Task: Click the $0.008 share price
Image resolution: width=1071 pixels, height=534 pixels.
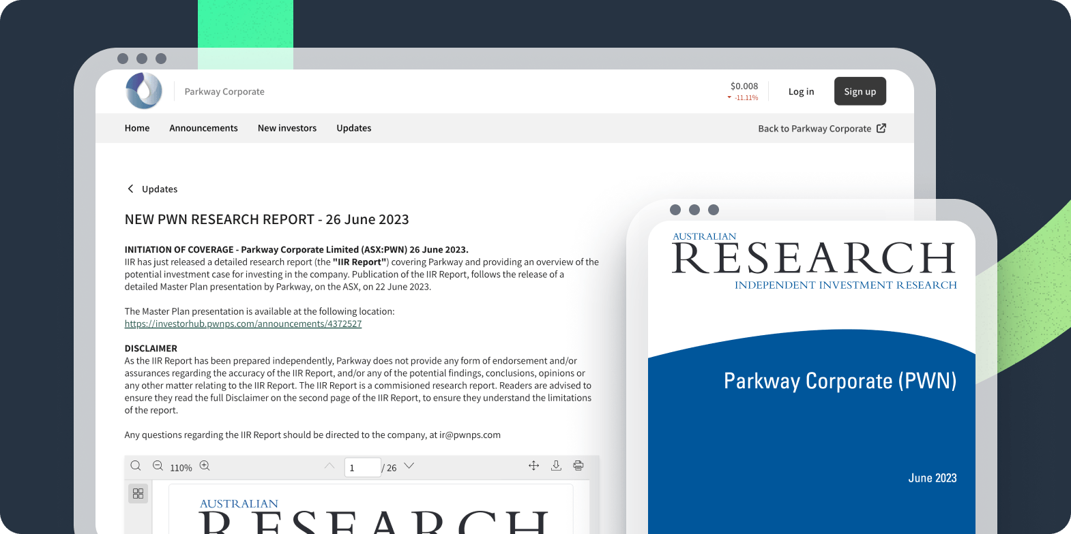Action: [x=744, y=86]
